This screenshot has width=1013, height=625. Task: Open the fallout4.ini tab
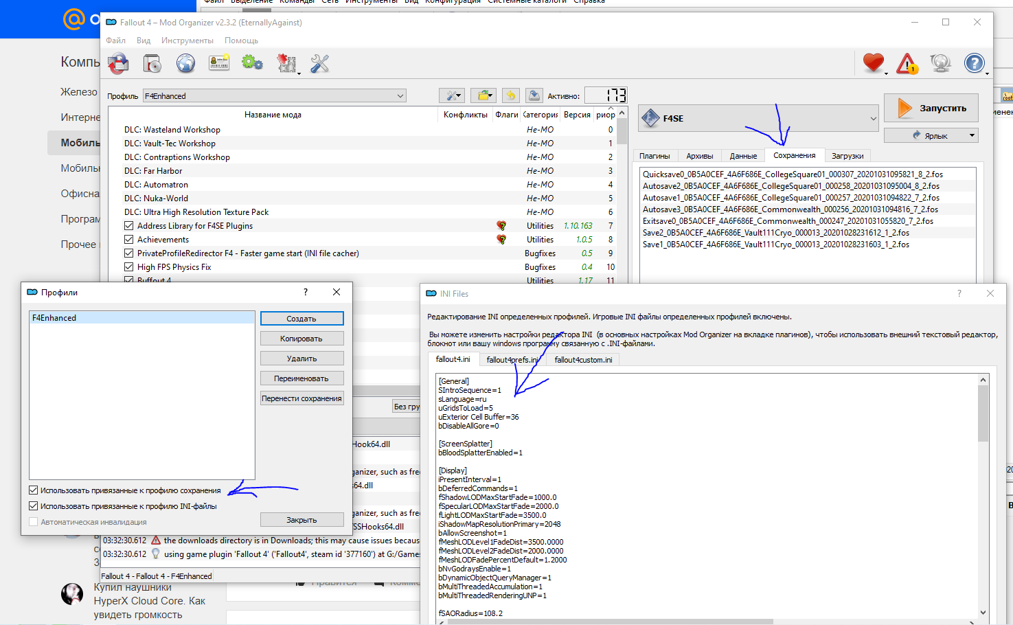(453, 359)
